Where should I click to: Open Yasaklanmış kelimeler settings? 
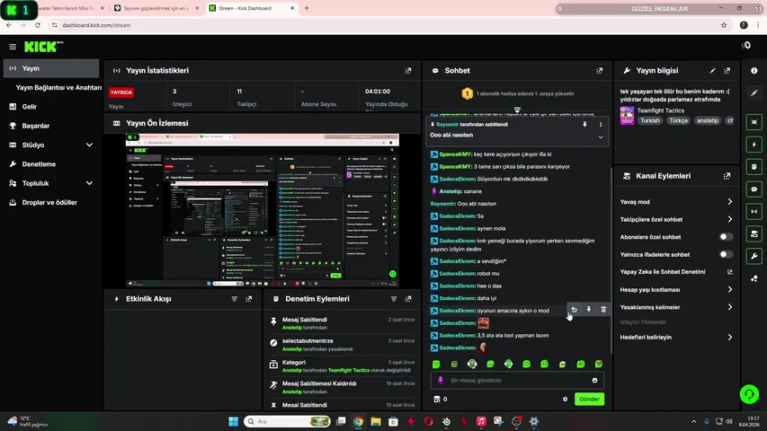(x=676, y=307)
